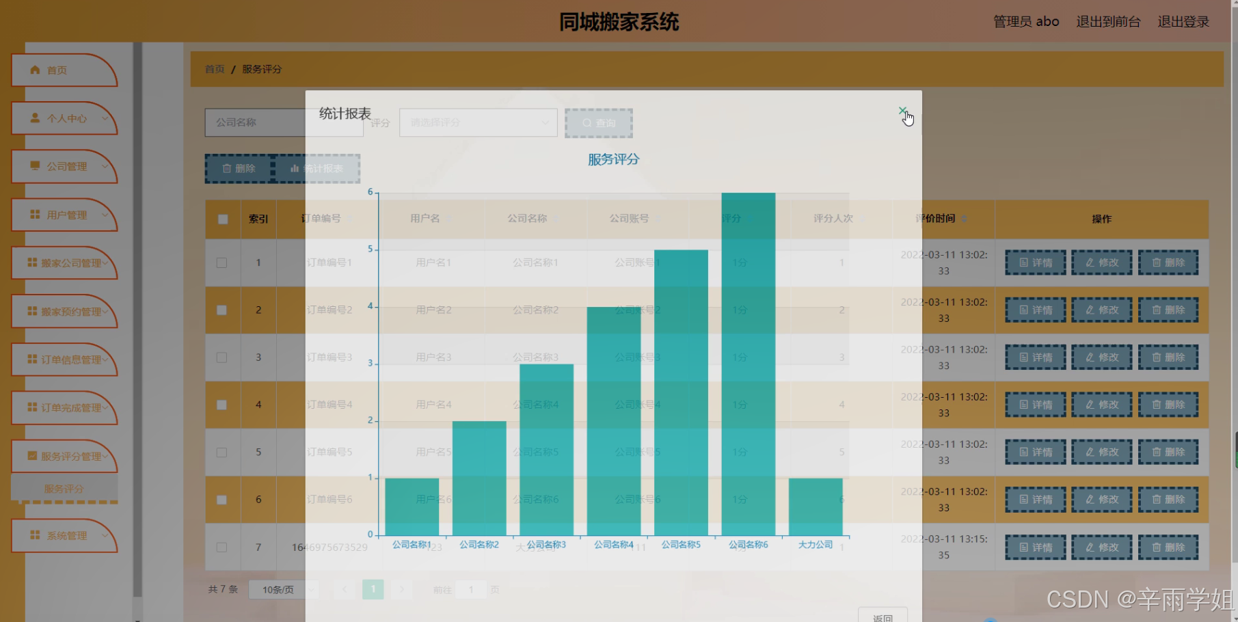This screenshot has width=1238, height=622.
Task: Click the trash icon on row 7's 删除 button
Action: (1158, 547)
